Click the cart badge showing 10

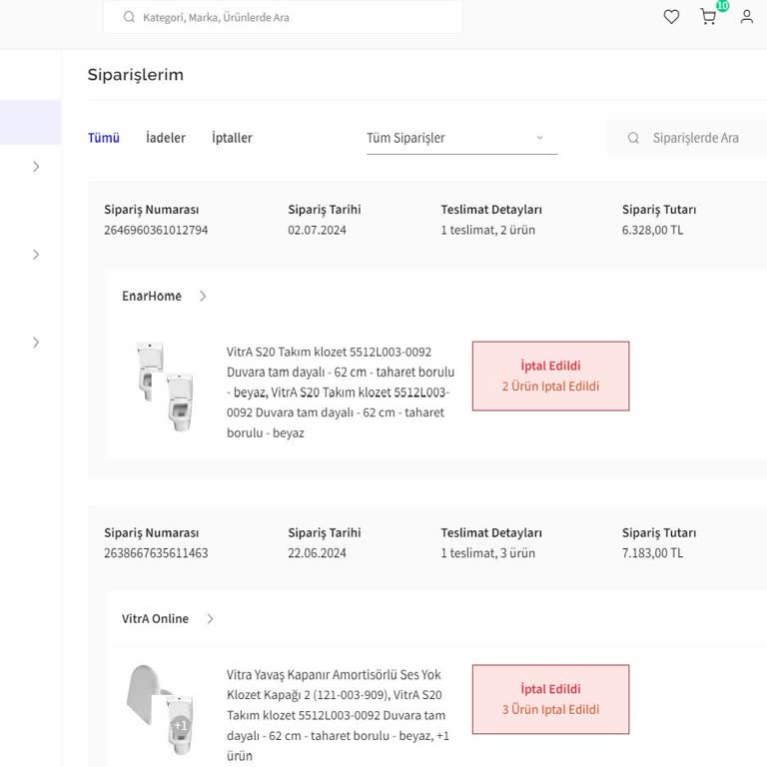point(722,5)
